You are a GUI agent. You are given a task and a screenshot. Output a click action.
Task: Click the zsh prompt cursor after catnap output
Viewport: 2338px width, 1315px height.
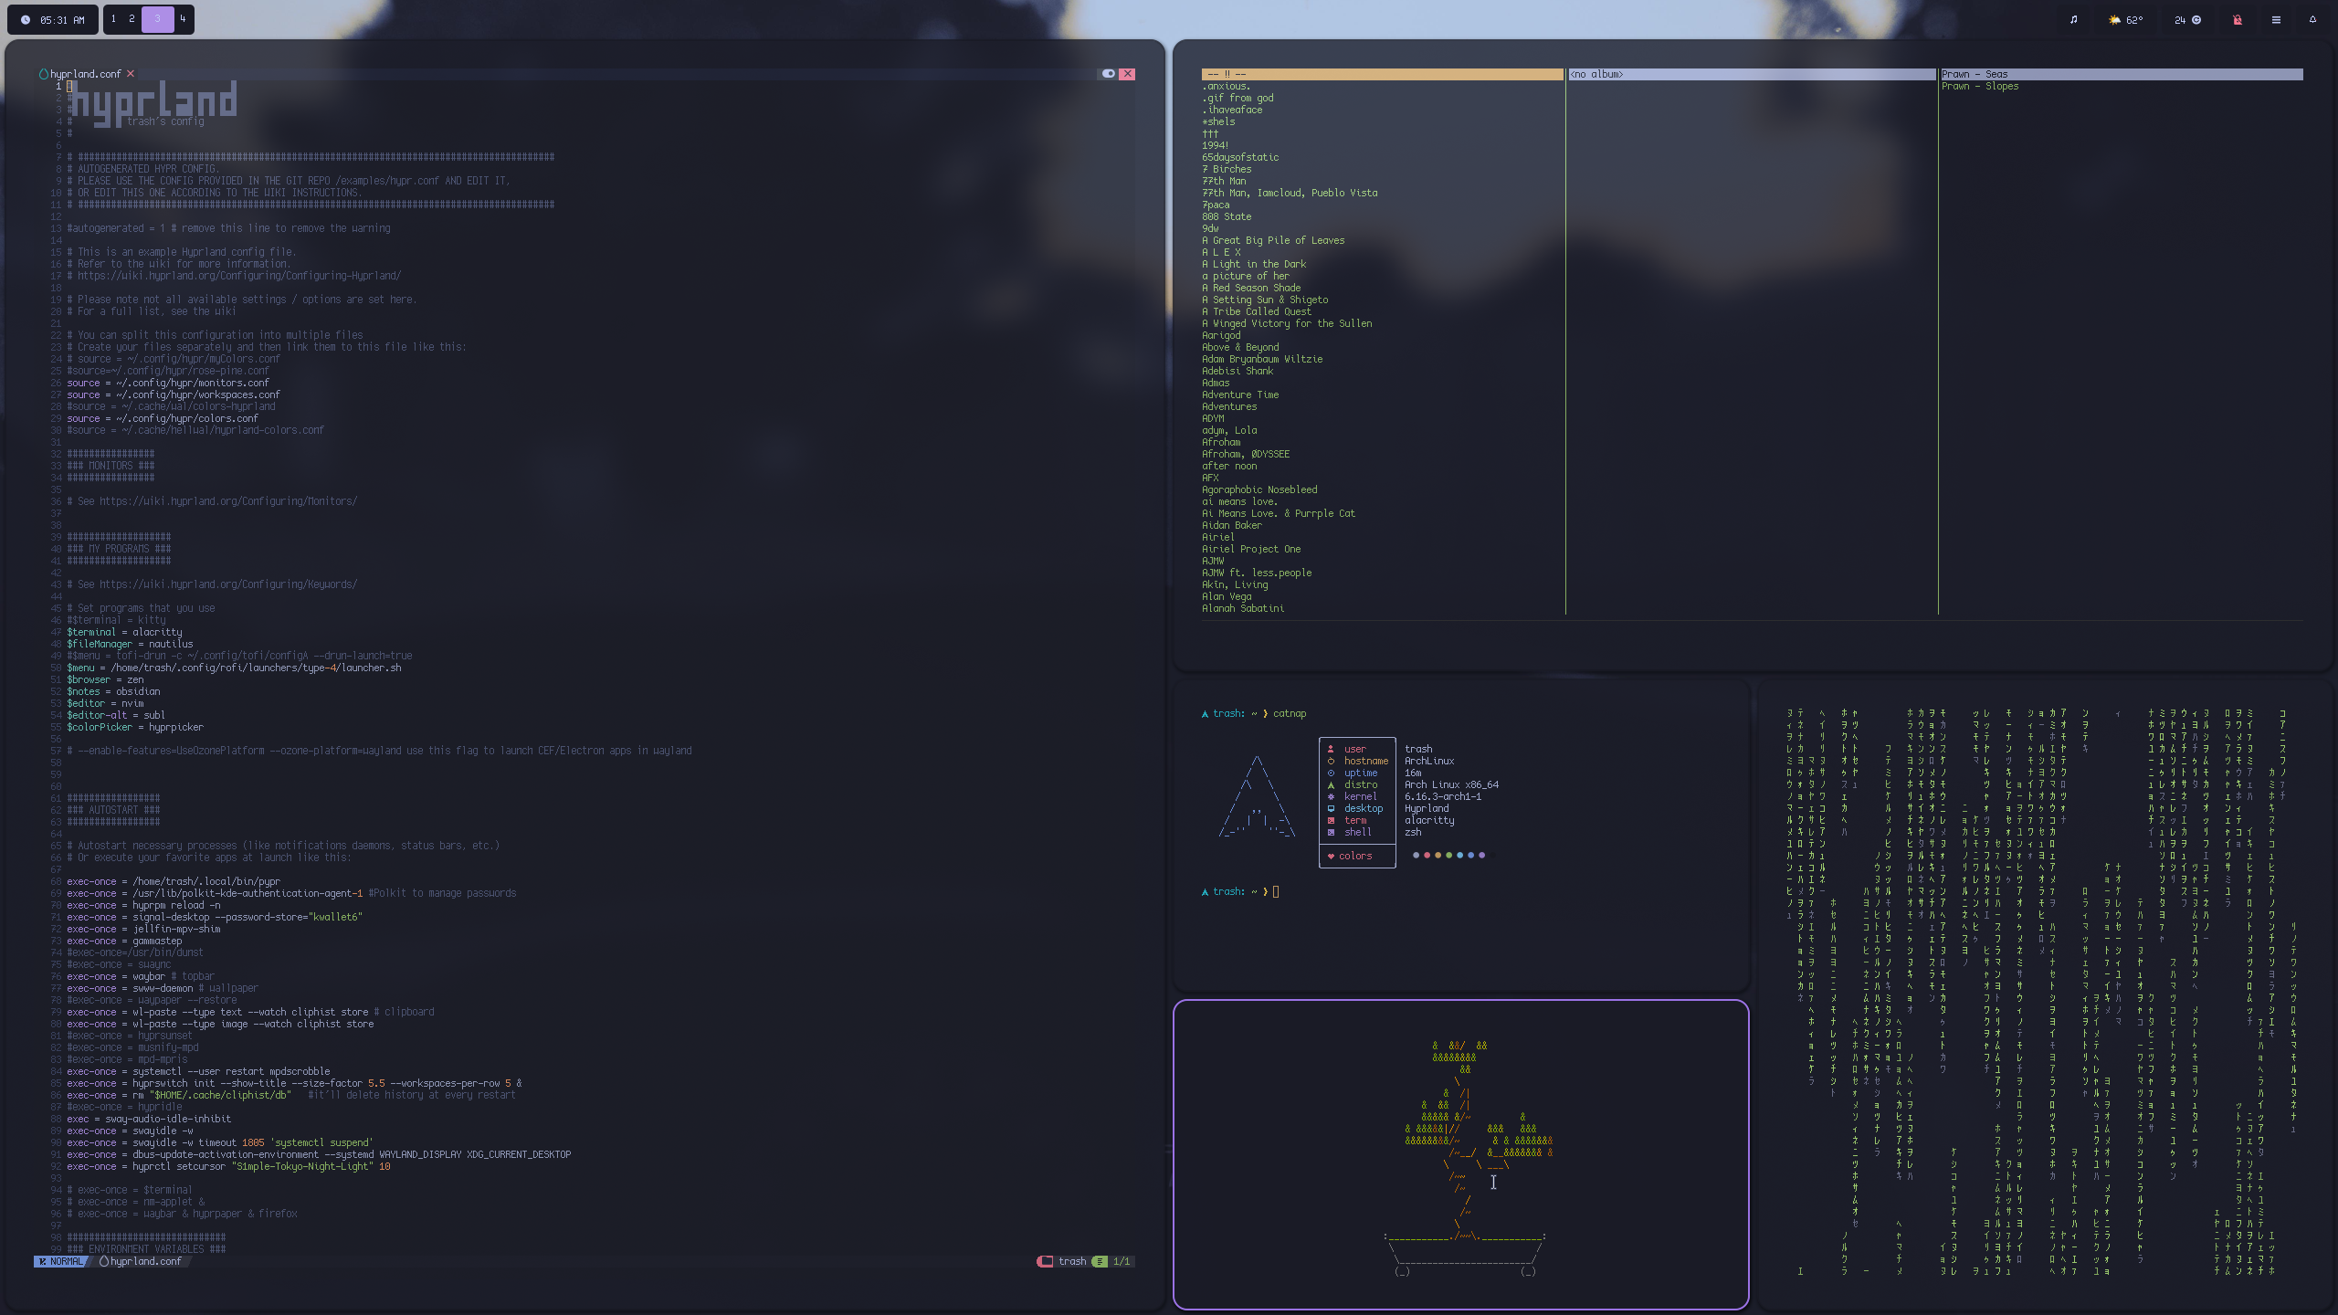[x=1276, y=891]
